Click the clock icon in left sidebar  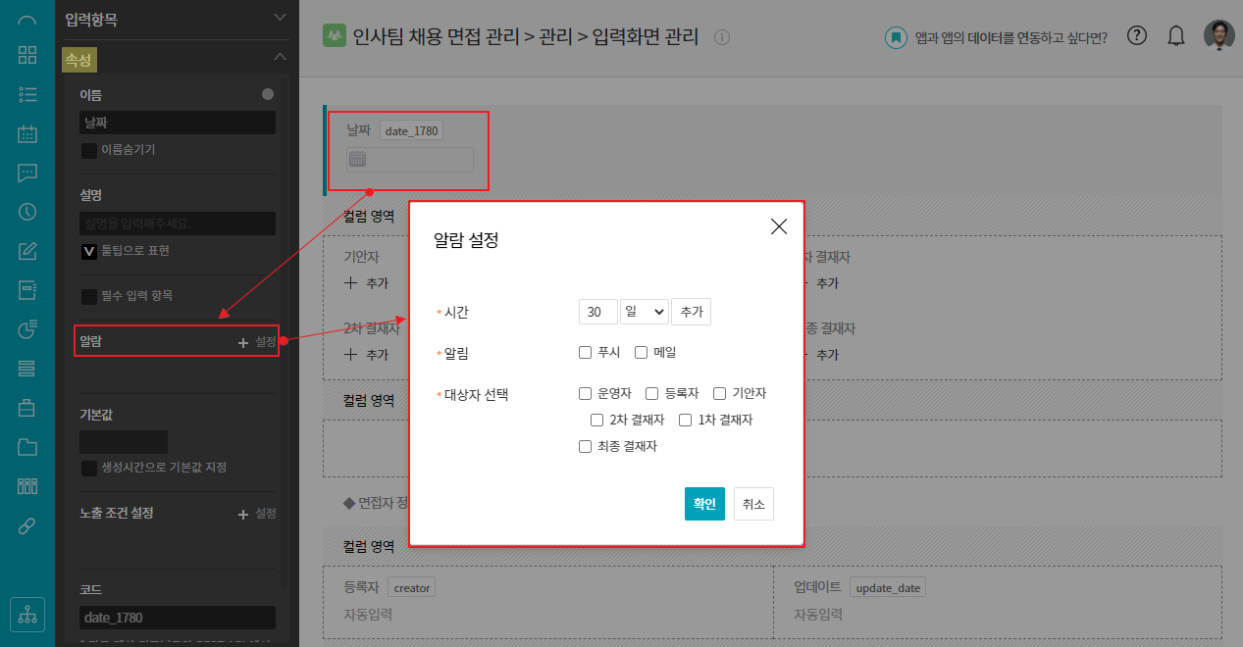click(x=27, y=212)
